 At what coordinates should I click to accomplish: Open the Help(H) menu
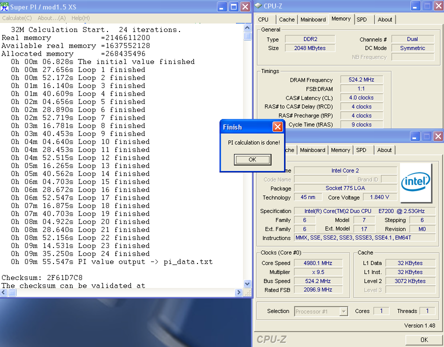click(80, 18)
